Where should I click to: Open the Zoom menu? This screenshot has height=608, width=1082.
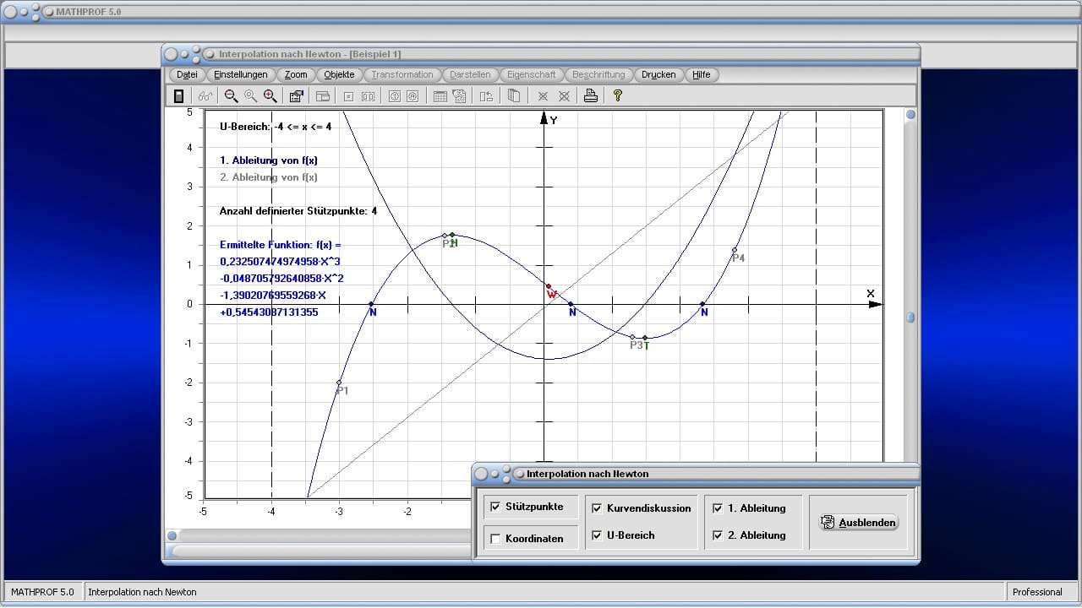pyautogui.click(x=296, y=74)
